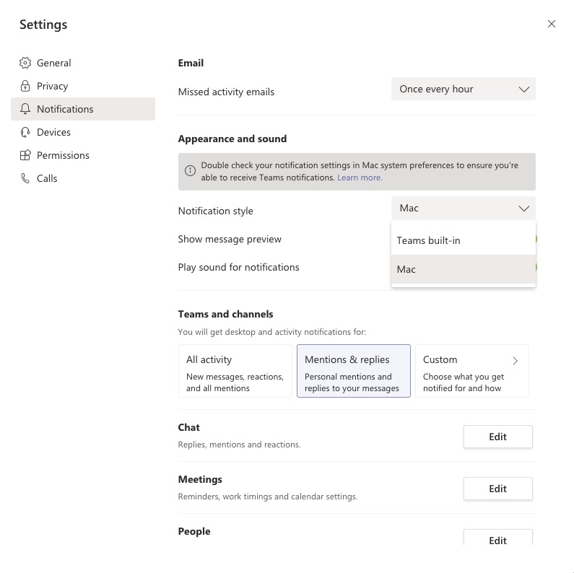Select Mentions & replies card
574x573 pixels.
[x=354, y=371]
